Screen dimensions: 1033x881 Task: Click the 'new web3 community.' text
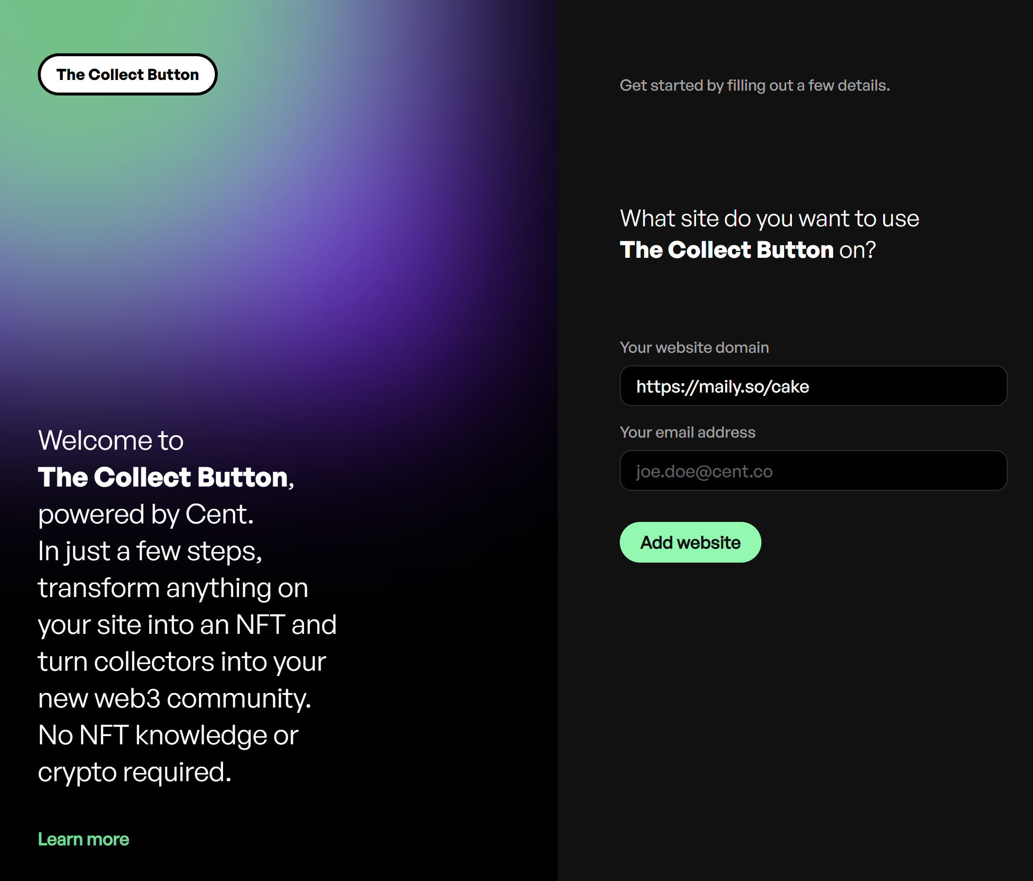(175, 699)
